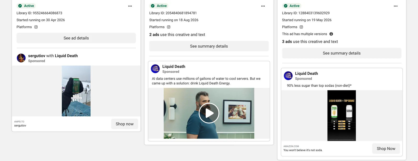The height and width of the screenshot is (161, 418).
Task: Click the Liquid Death avatar on the AI data centers ad
Action: [x=155, y=69]
